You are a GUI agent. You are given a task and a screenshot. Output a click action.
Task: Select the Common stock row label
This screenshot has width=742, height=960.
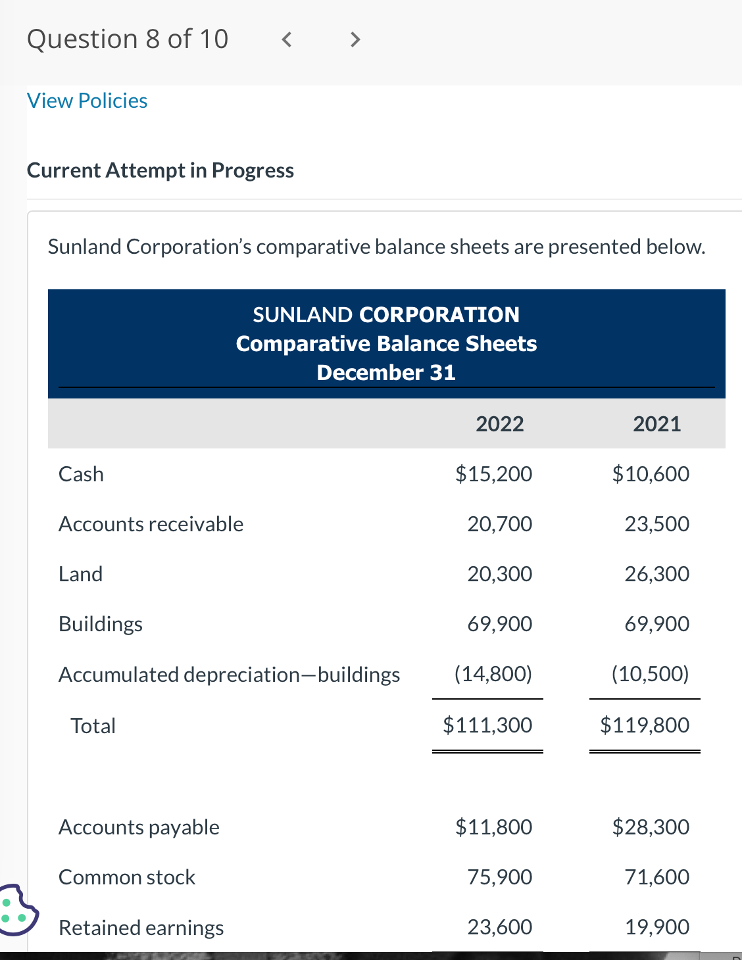(126, 876)
